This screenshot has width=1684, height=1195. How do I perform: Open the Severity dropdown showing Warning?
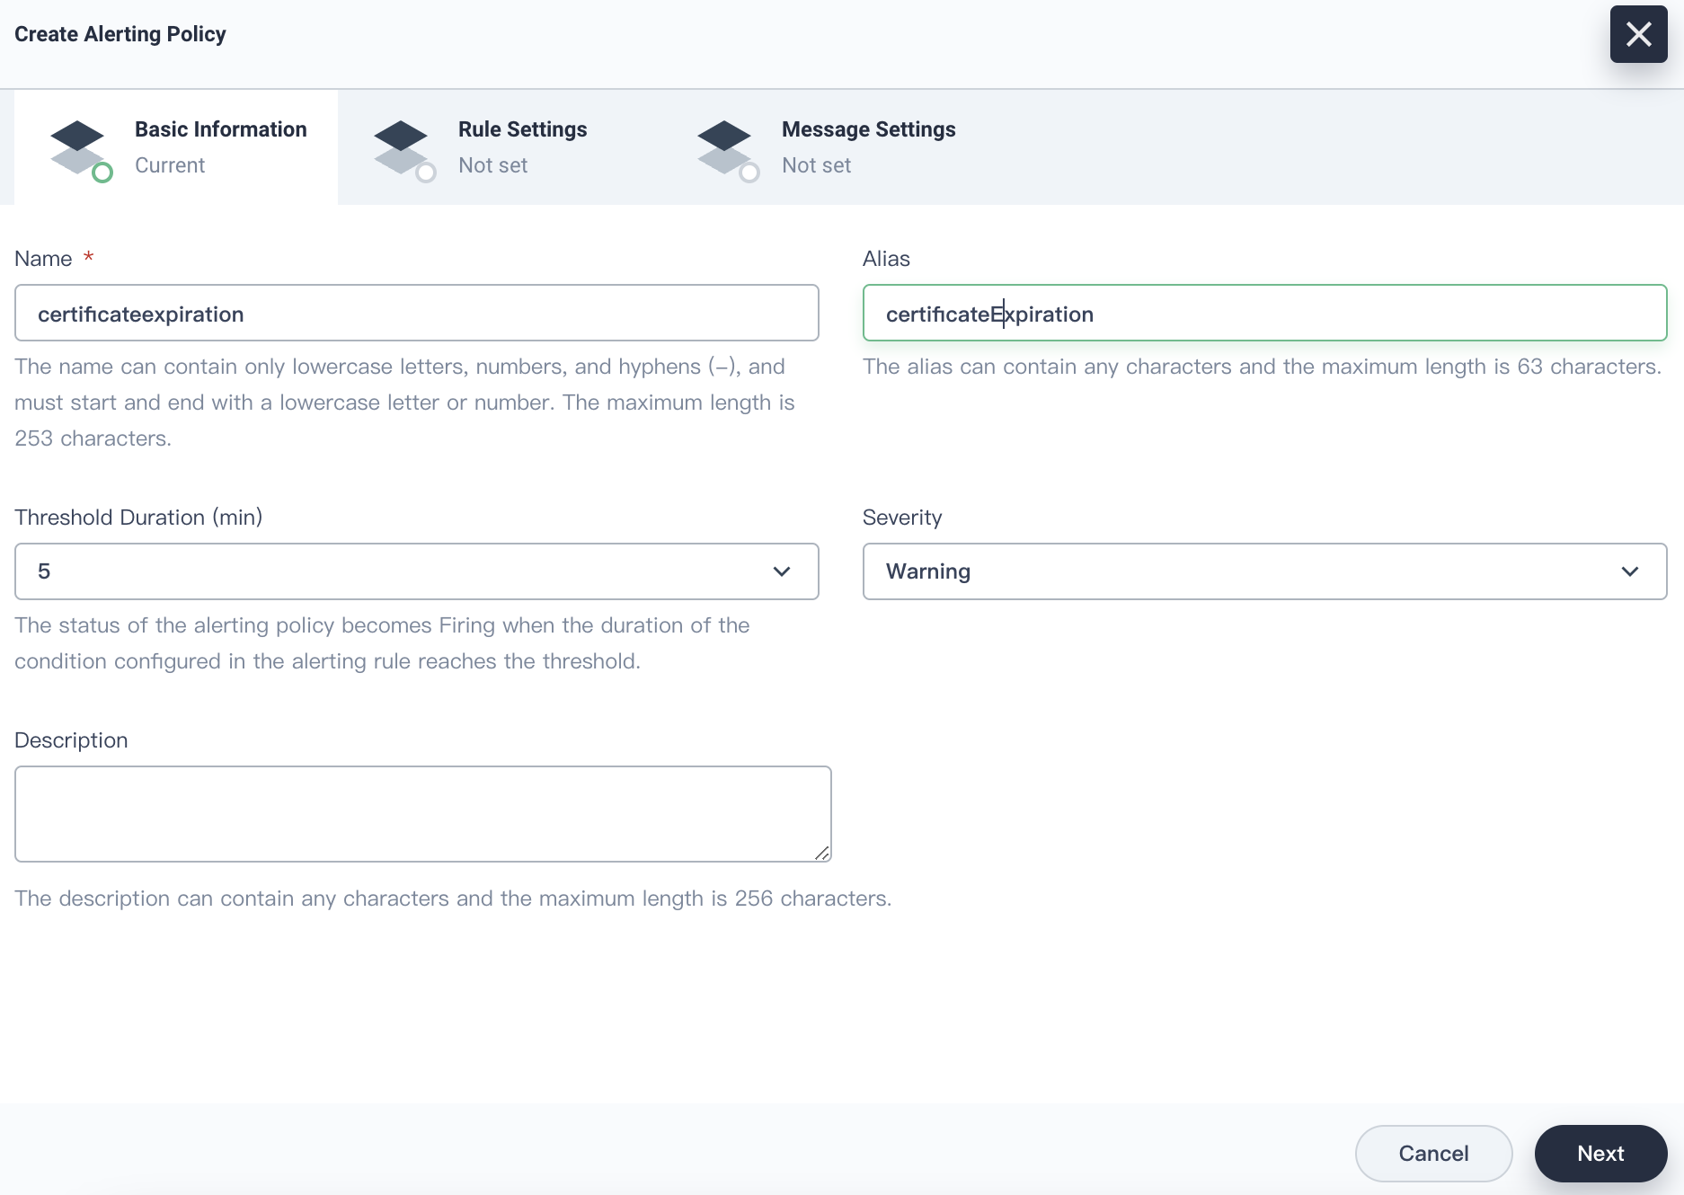[x=1264, y=571]
